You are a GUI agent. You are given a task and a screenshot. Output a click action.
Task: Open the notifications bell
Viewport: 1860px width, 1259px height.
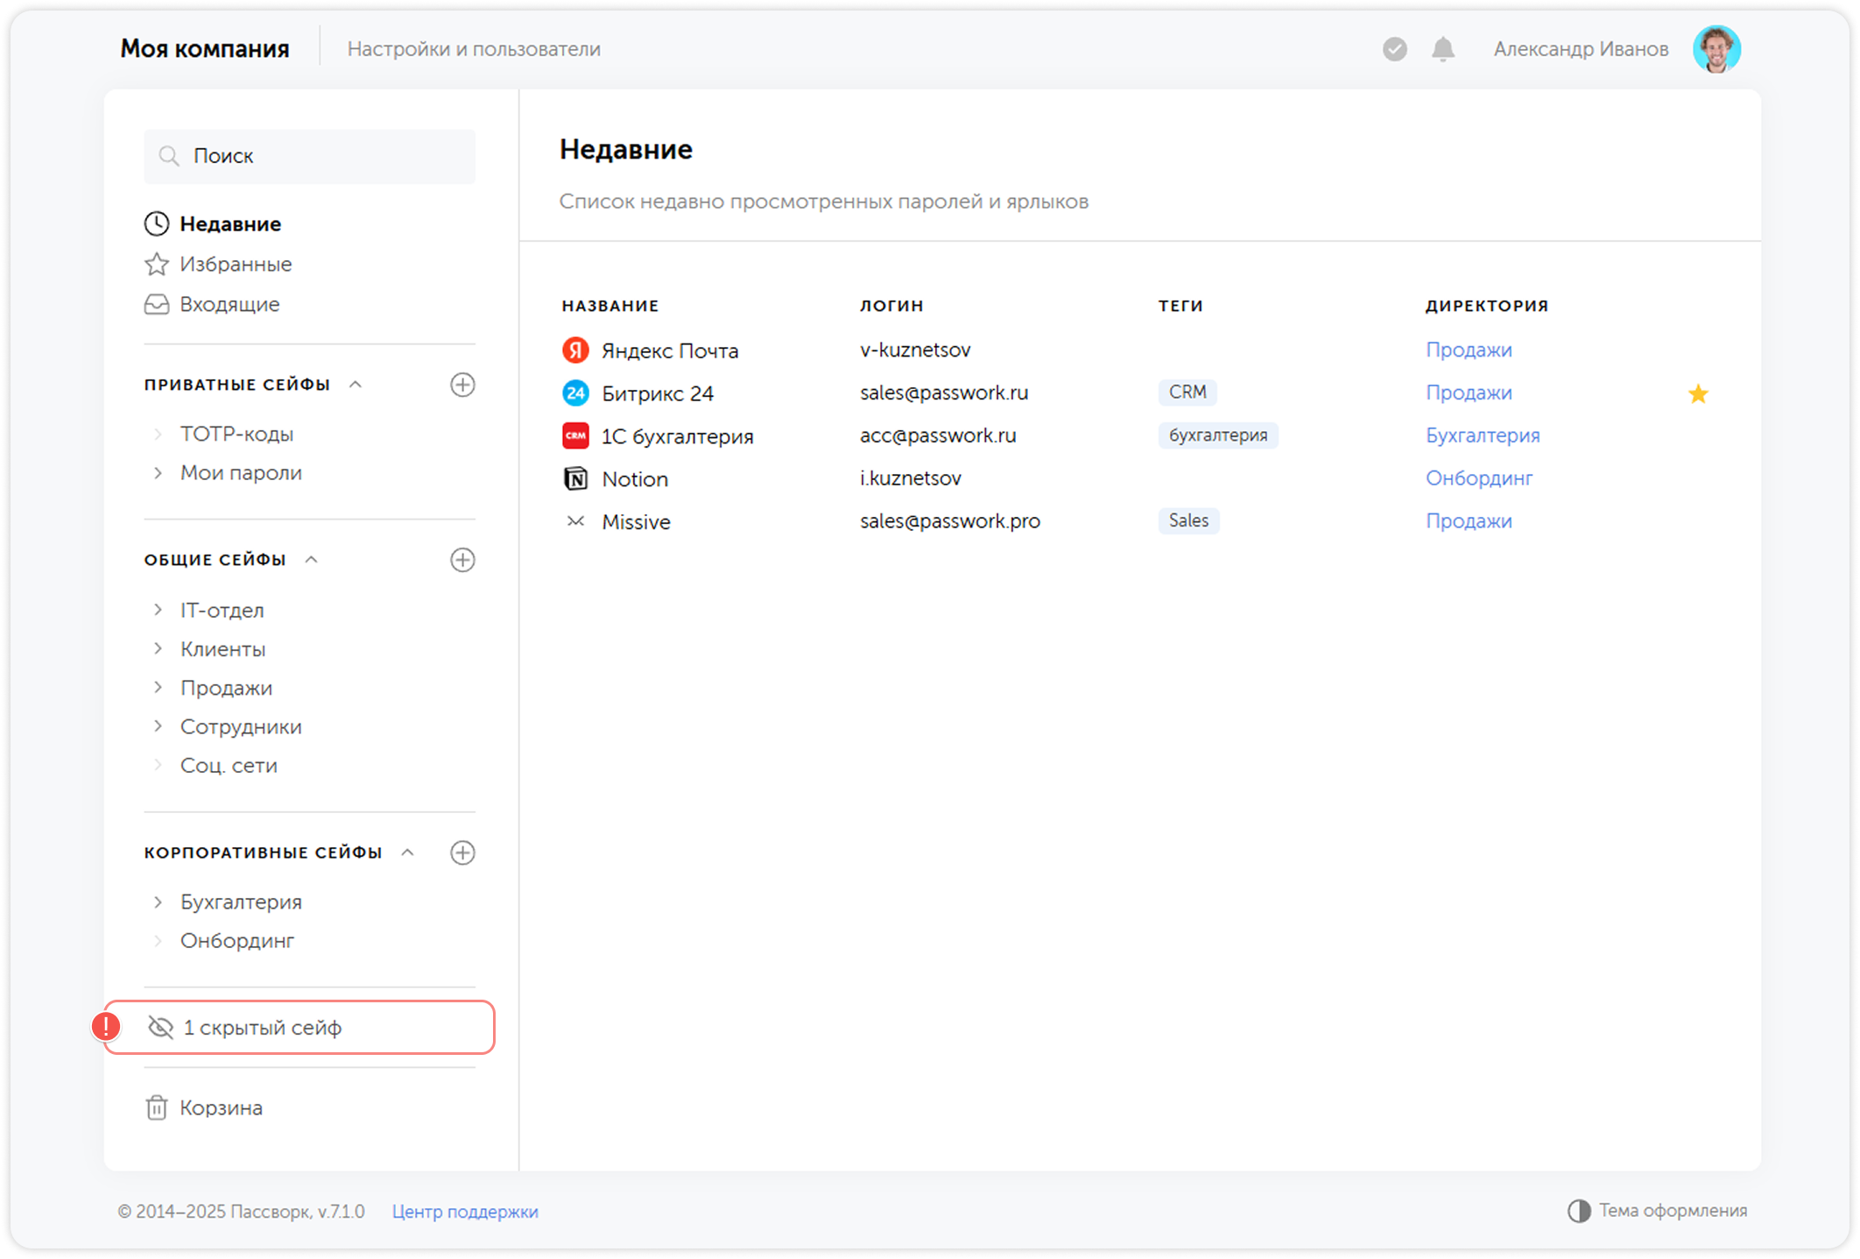point(1443,49)
